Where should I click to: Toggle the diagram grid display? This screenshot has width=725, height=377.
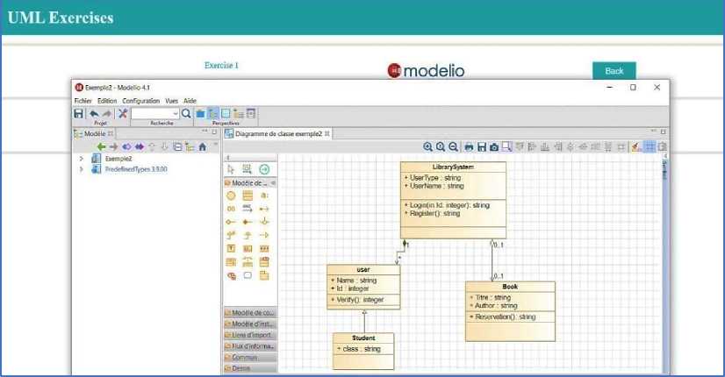[x=650, y=147]
